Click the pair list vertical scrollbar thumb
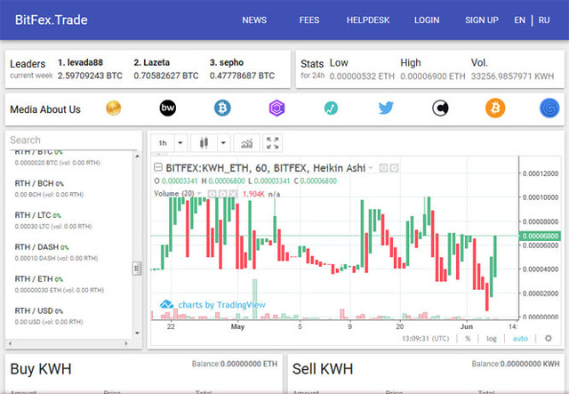Screen dimensions: 569x394 (x=137, y=269)
